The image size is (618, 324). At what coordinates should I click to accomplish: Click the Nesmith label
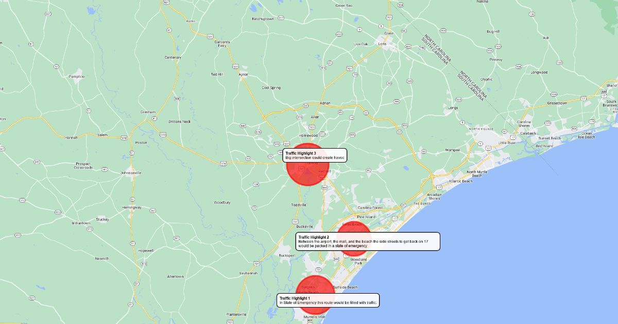[x=101, y=259]
